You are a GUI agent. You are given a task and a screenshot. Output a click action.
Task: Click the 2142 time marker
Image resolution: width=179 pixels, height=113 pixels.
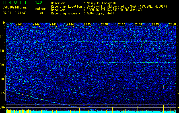click(x=36, y=24)
